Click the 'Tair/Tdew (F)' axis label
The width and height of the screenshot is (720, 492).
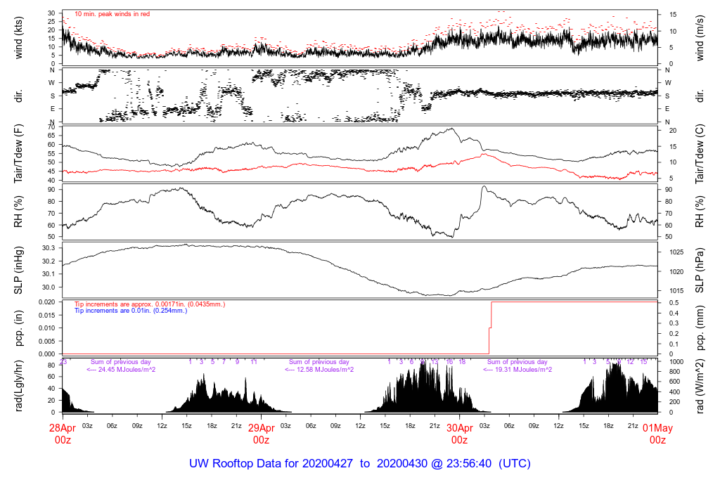click(x=18, y=154)
